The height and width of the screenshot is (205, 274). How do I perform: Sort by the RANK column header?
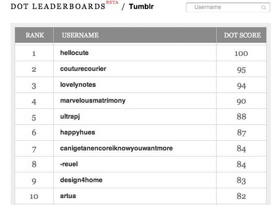pos(35,35)
